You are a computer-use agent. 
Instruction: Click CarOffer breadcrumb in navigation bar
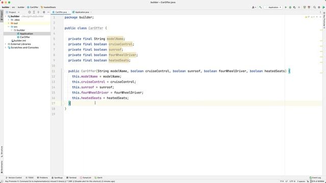(33, 7)
